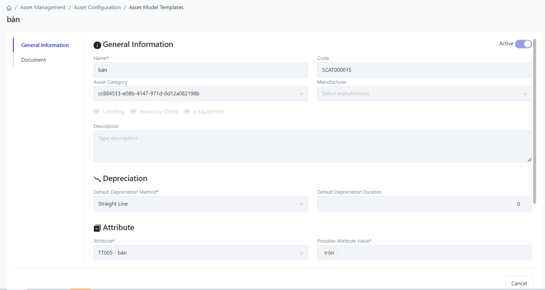The width and height of the screenshot is (545, 290).
Task: Click the vertical form scrollbar
Action: [x=534, y=121]
